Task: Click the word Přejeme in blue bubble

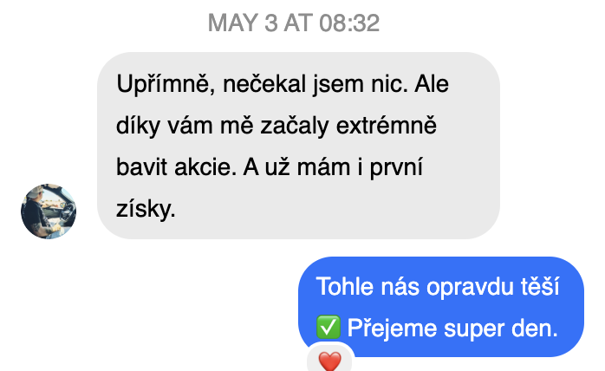Action: point(392,329)
